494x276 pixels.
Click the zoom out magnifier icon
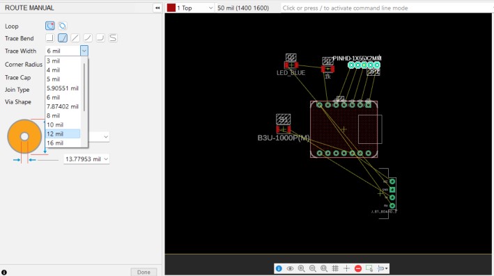tap(313, 268)
